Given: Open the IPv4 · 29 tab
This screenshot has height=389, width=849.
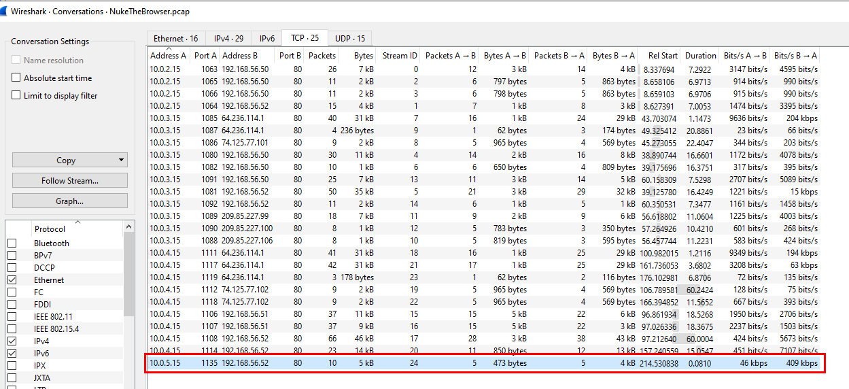Looking at the screenshot, I should coord(228,39).
